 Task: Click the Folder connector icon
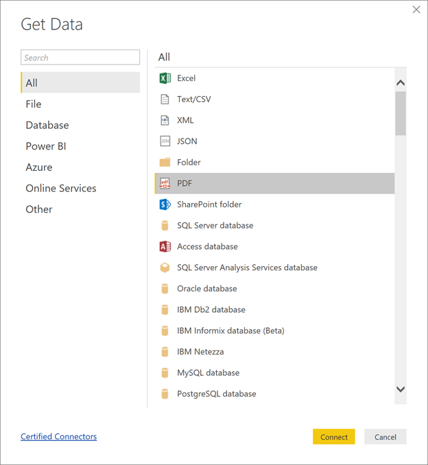click(165, 163)
